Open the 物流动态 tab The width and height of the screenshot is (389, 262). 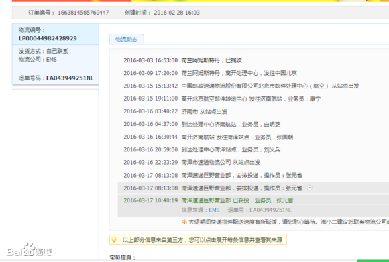click(x=126, y=39)
